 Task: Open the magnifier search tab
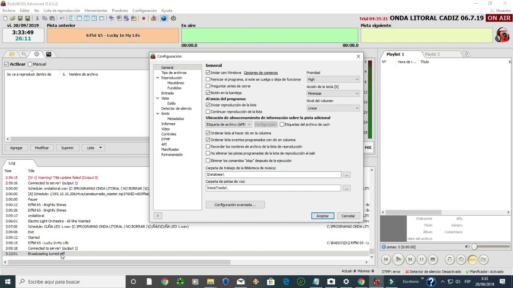click(24, 54)
